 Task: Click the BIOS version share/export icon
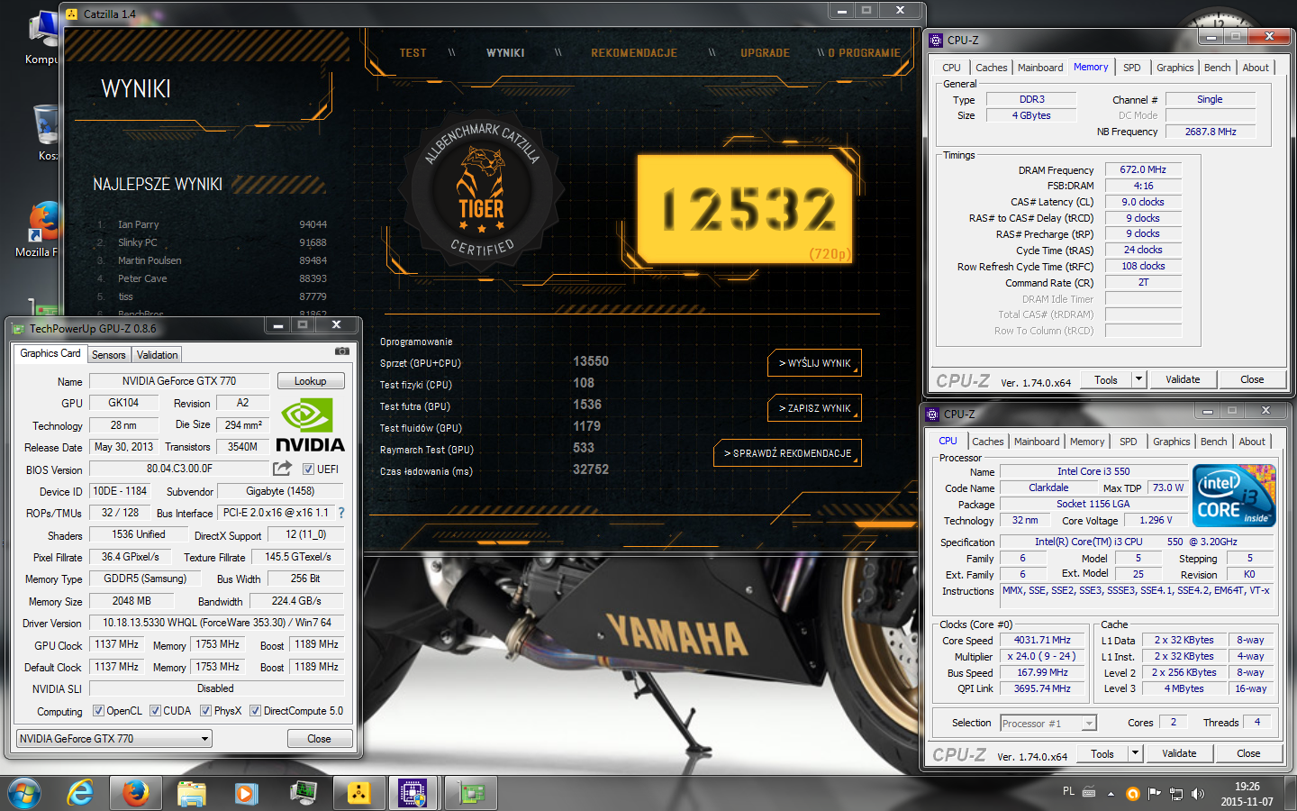point(283,469)
